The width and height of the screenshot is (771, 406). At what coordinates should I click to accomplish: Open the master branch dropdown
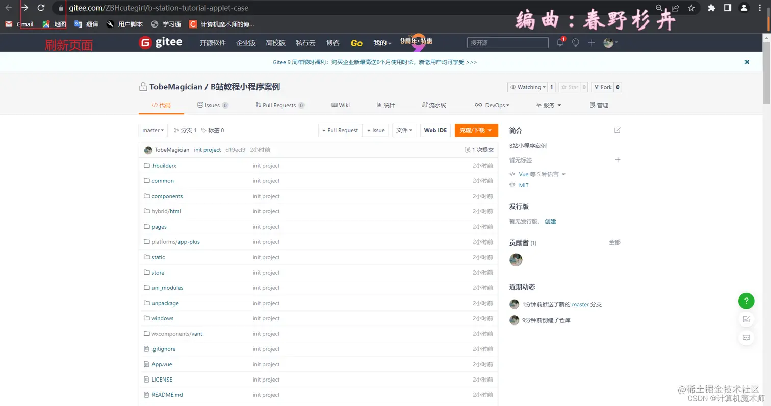152,130
